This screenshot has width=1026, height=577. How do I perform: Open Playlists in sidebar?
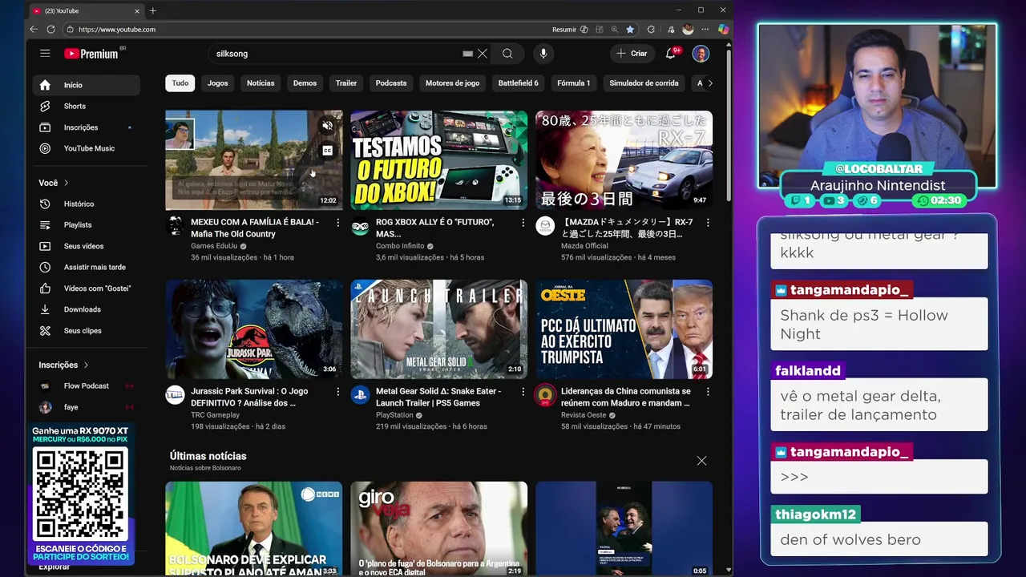pos(87,225)
